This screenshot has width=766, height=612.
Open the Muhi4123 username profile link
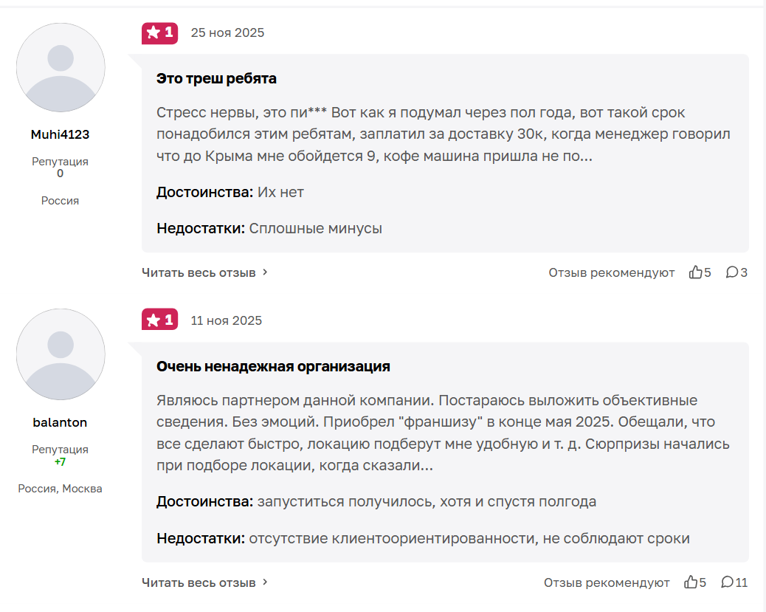pos(61,134)
